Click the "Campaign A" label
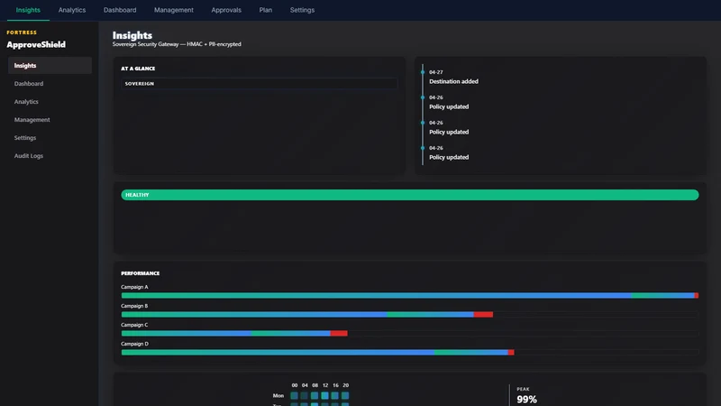721x406 pixels. click(134, 287)
